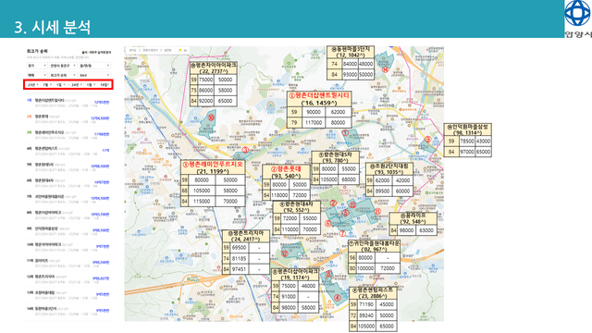Click map marker ③ for 평촌래미안푸르지오
This screenshot has width=592, height=333.
pyautogui.click(x=245, y=150)
